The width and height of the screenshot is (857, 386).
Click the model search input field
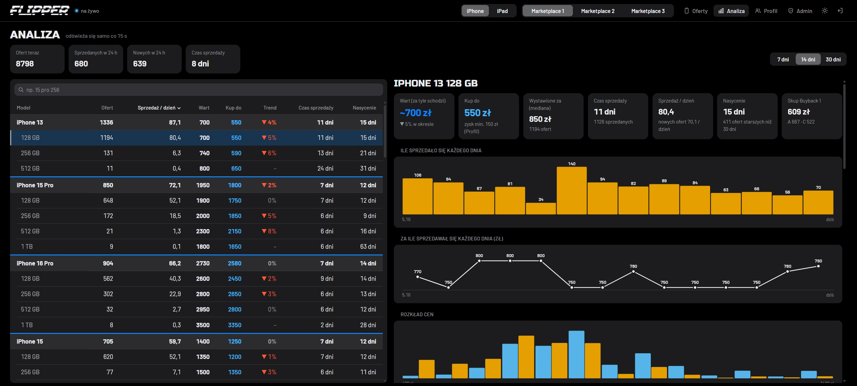198,90
